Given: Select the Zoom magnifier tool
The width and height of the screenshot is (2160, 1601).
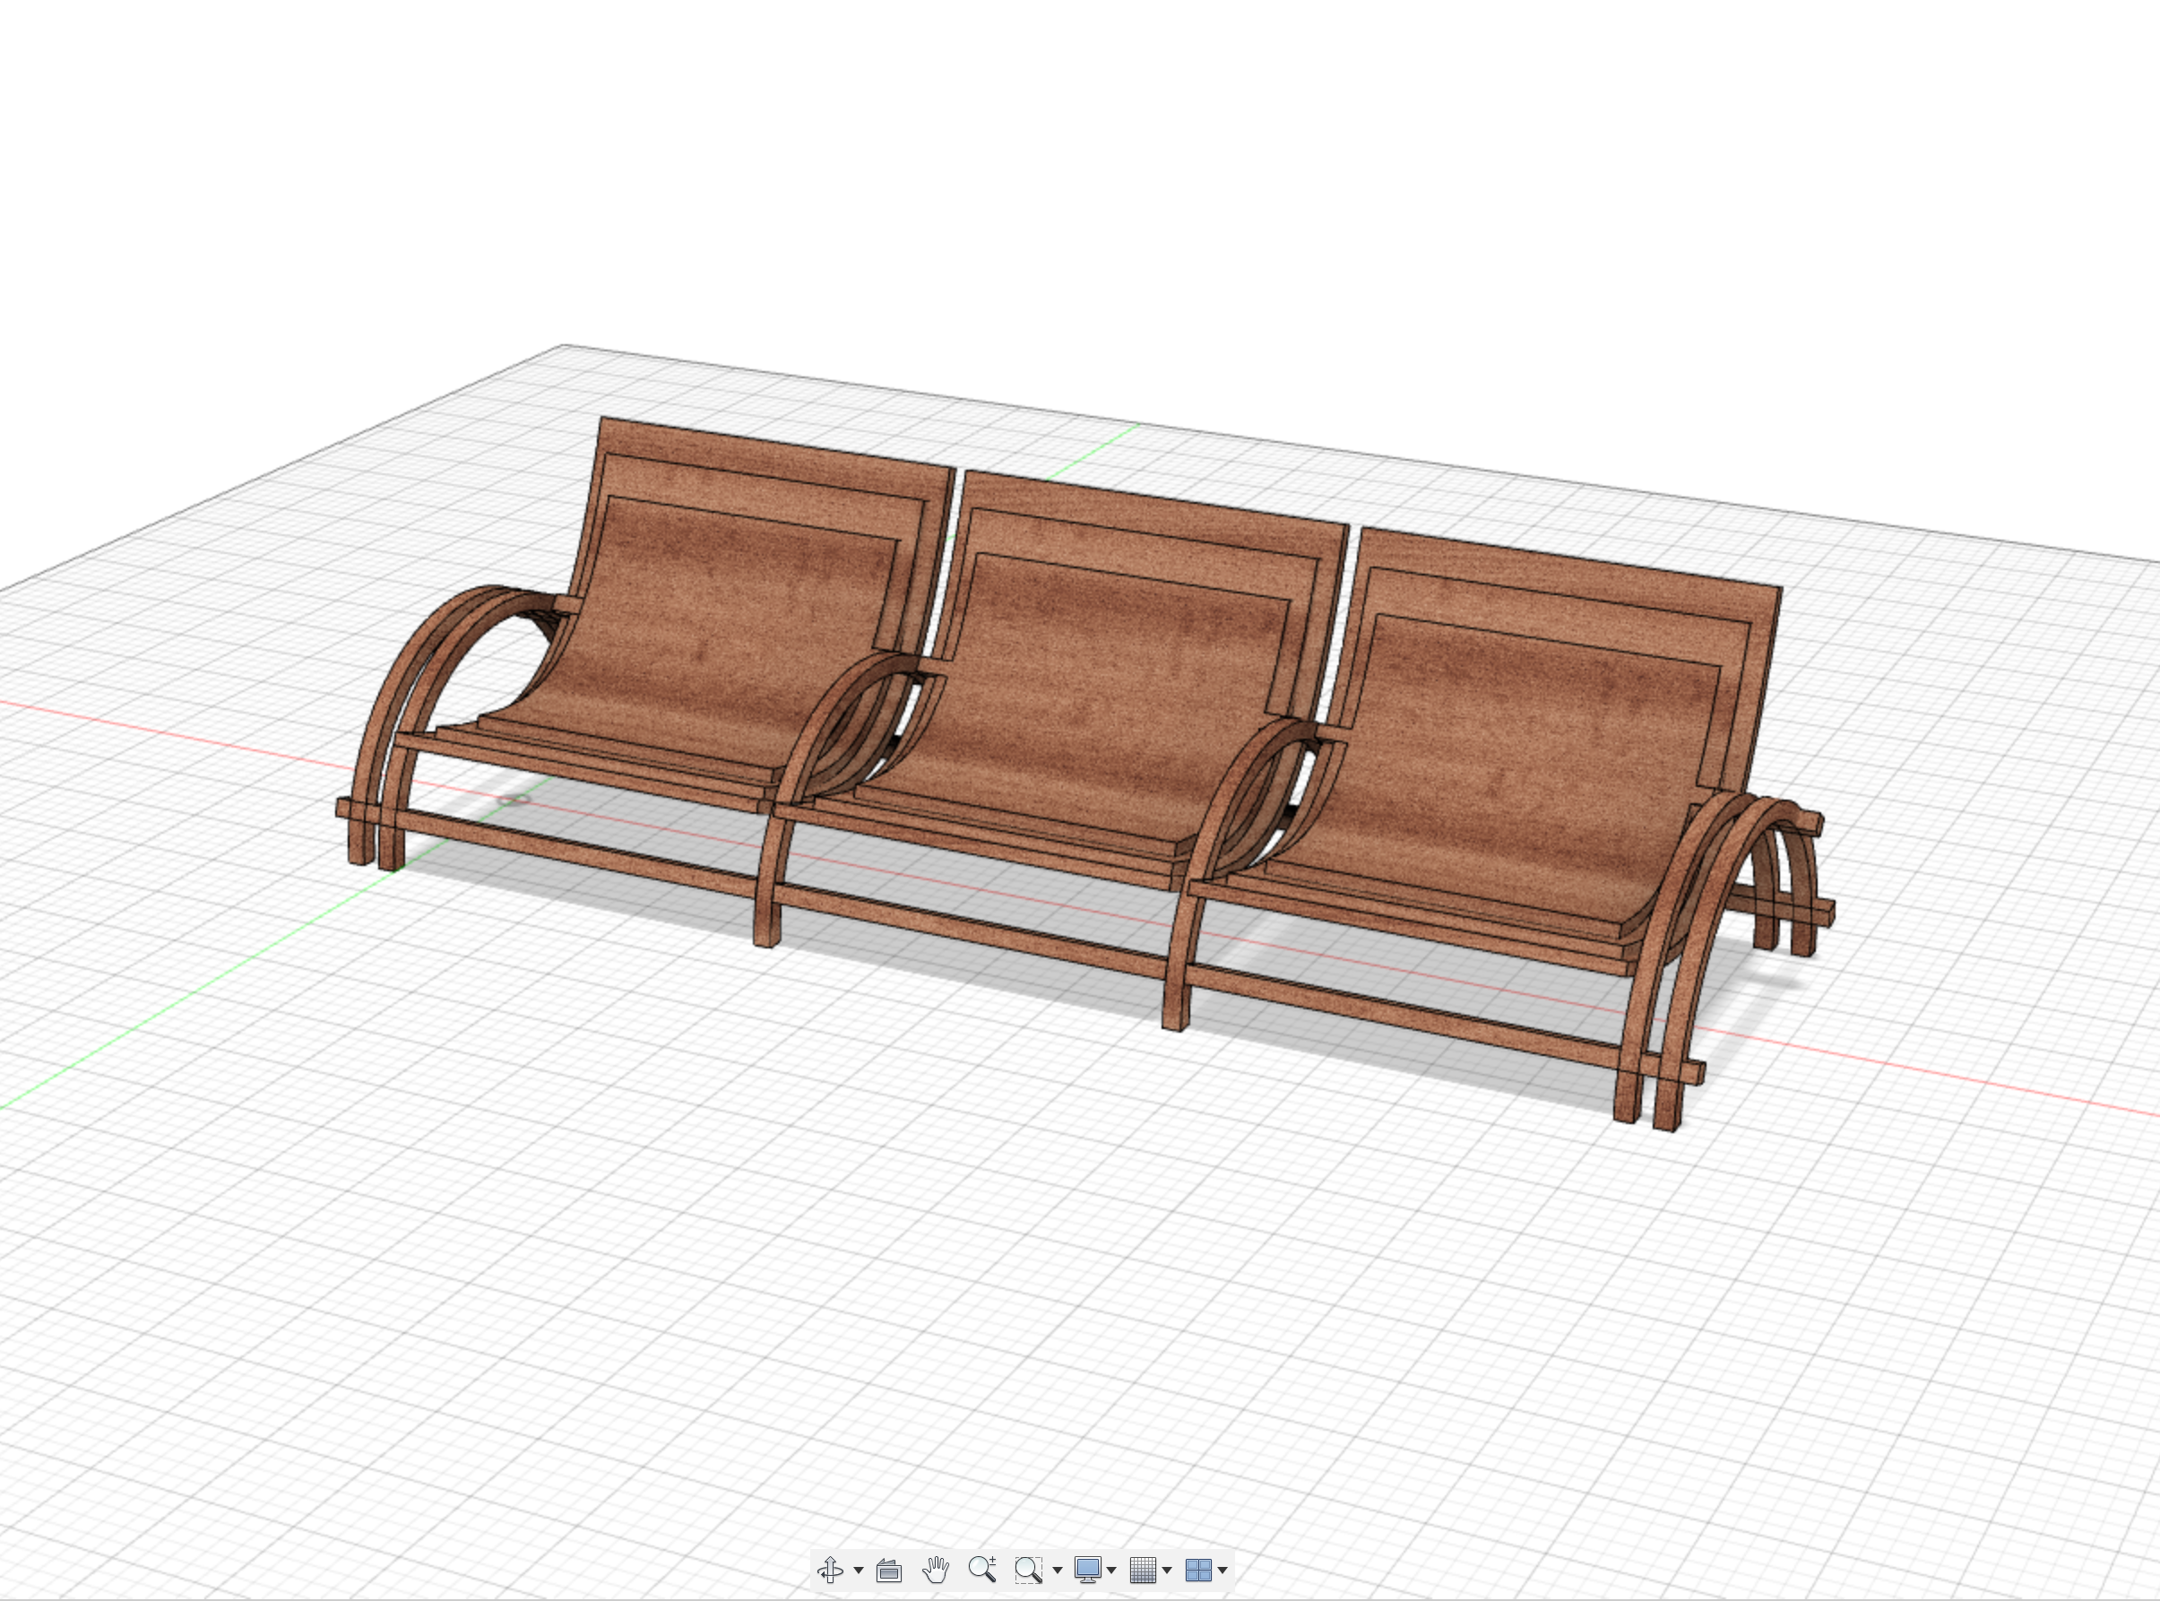Looking at the screenshot, I should 981,1569.
